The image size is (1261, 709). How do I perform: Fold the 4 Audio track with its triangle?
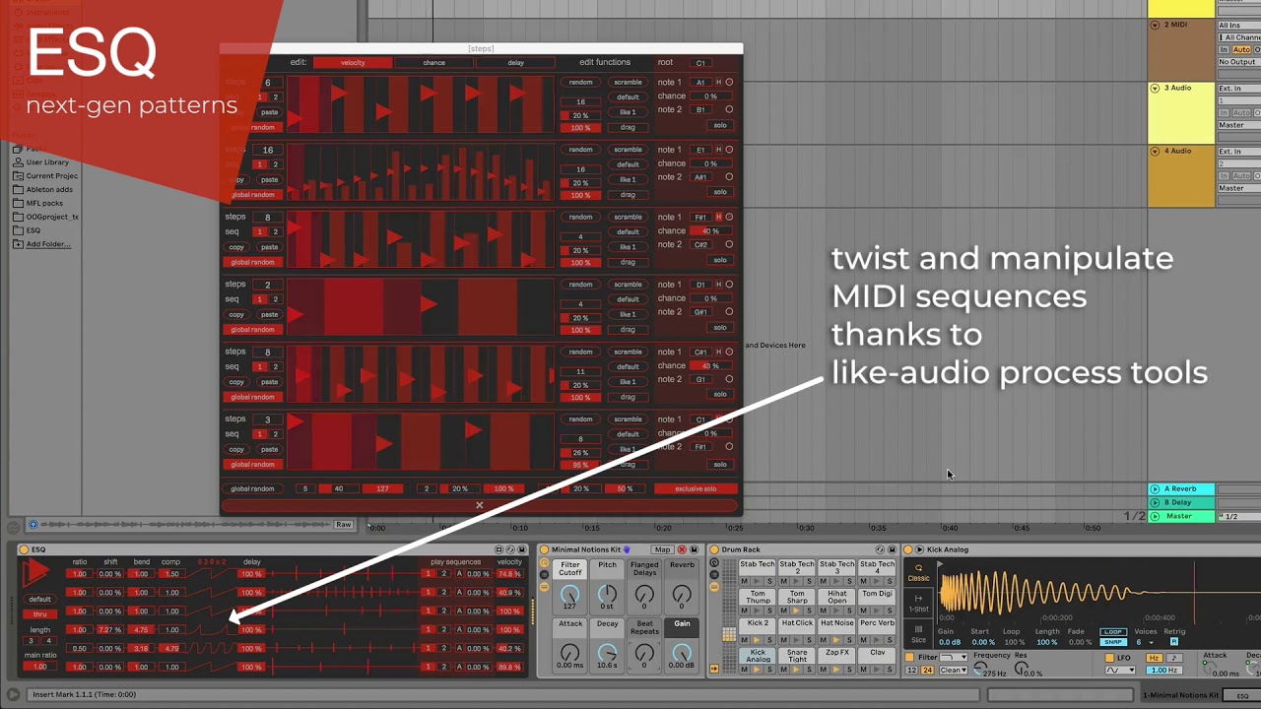1155,151
